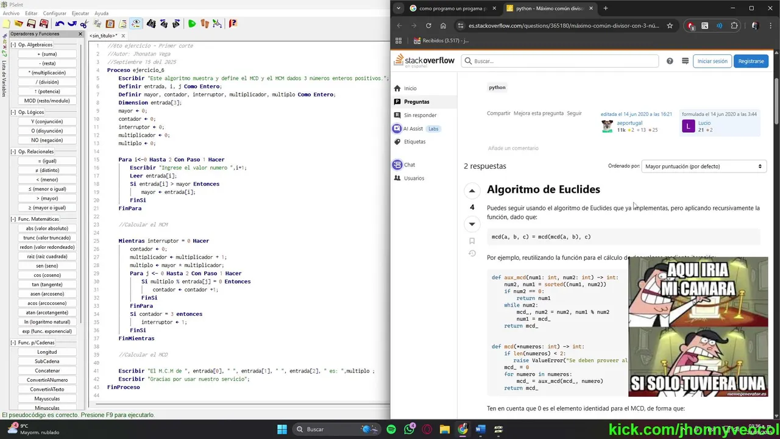
Task: Click the Iniciar sesión button
Action: [712, 61]
